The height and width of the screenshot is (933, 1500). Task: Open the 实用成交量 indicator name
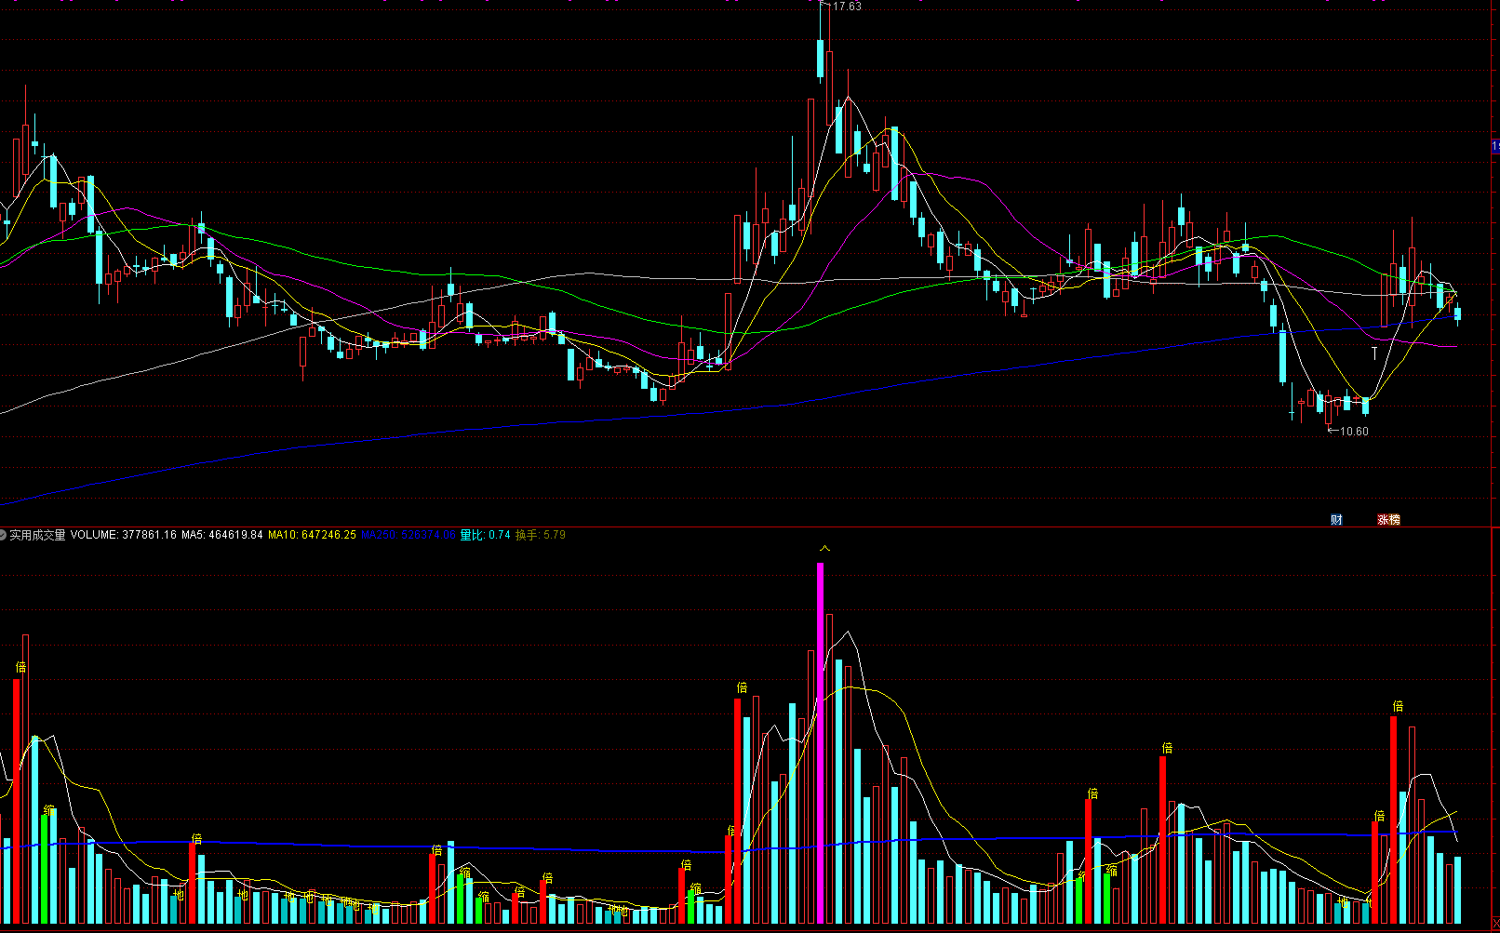pos(37,535)
